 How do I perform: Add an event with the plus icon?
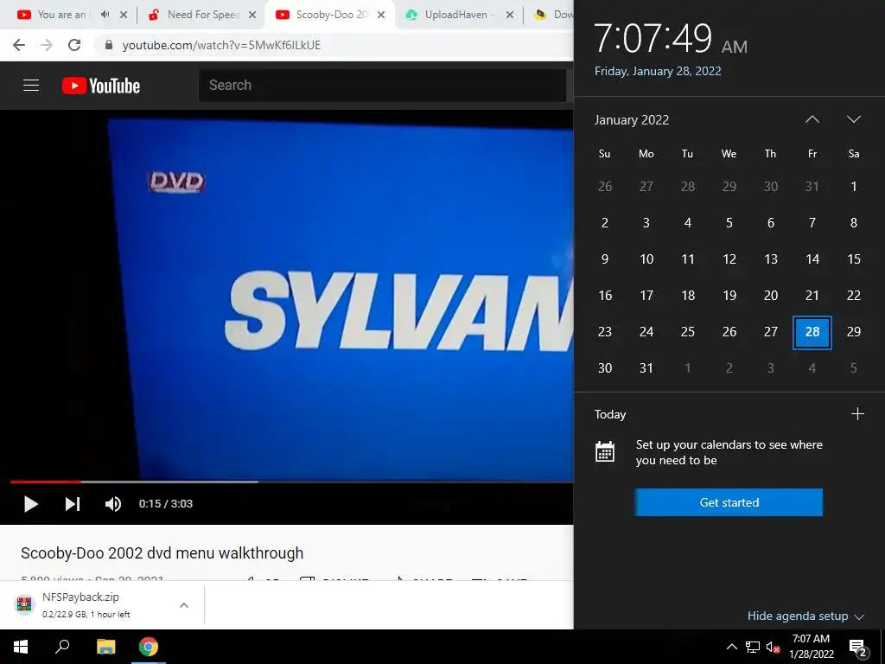click(x=857, y=414)
